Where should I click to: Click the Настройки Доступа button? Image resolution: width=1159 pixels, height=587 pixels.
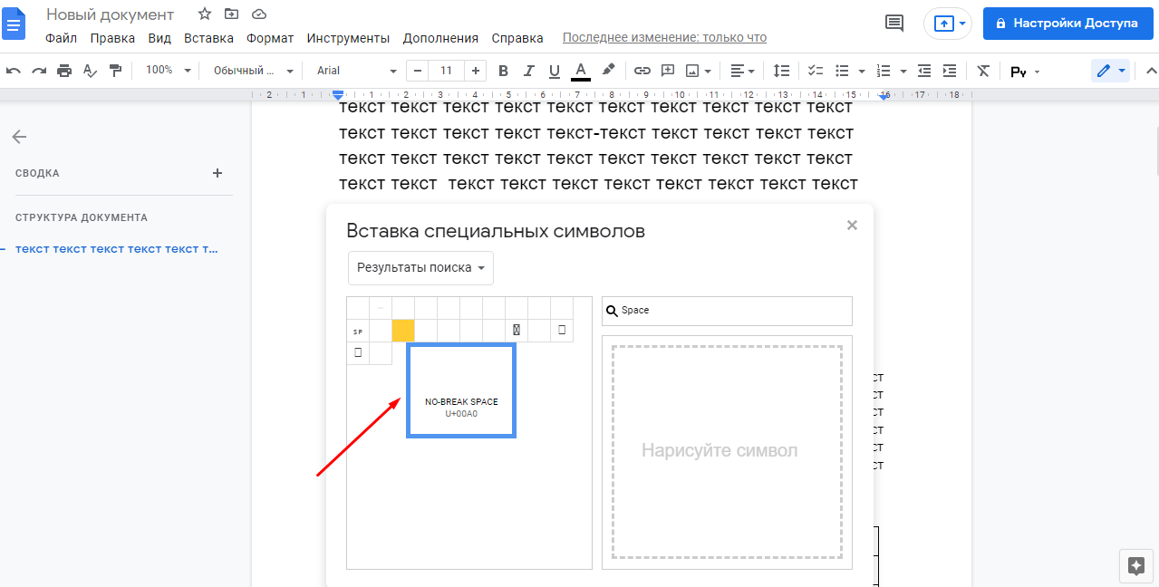[x=1067, y=24]
